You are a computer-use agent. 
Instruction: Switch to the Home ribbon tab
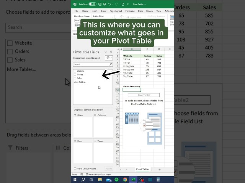point(85,11)
